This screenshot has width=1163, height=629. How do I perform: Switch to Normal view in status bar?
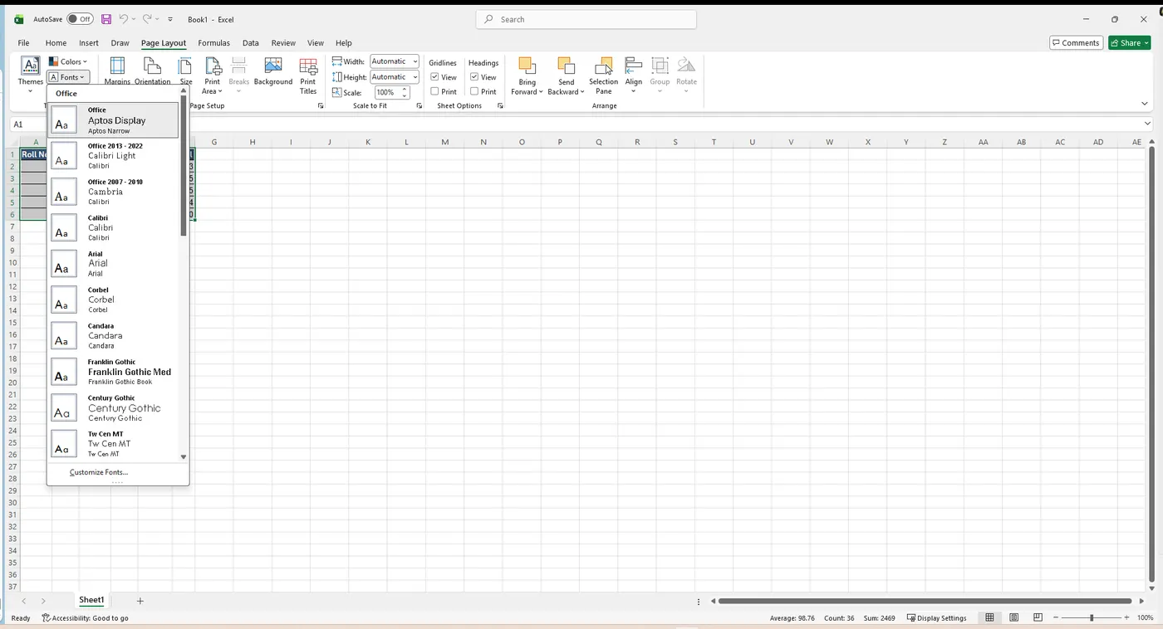click(x=989, y=617)
